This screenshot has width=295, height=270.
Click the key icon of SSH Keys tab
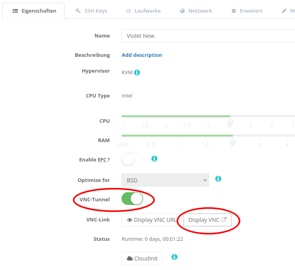coord(78,11)
